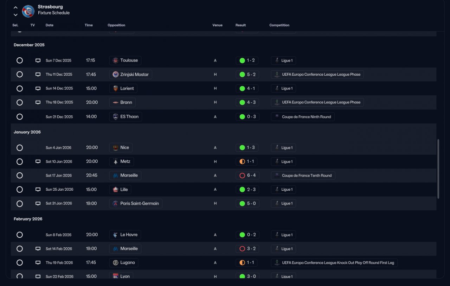This screenshot has width=450, height=286.
Task: Open the 5 - 0 result against PSG
Action: [x=247, y=203]
